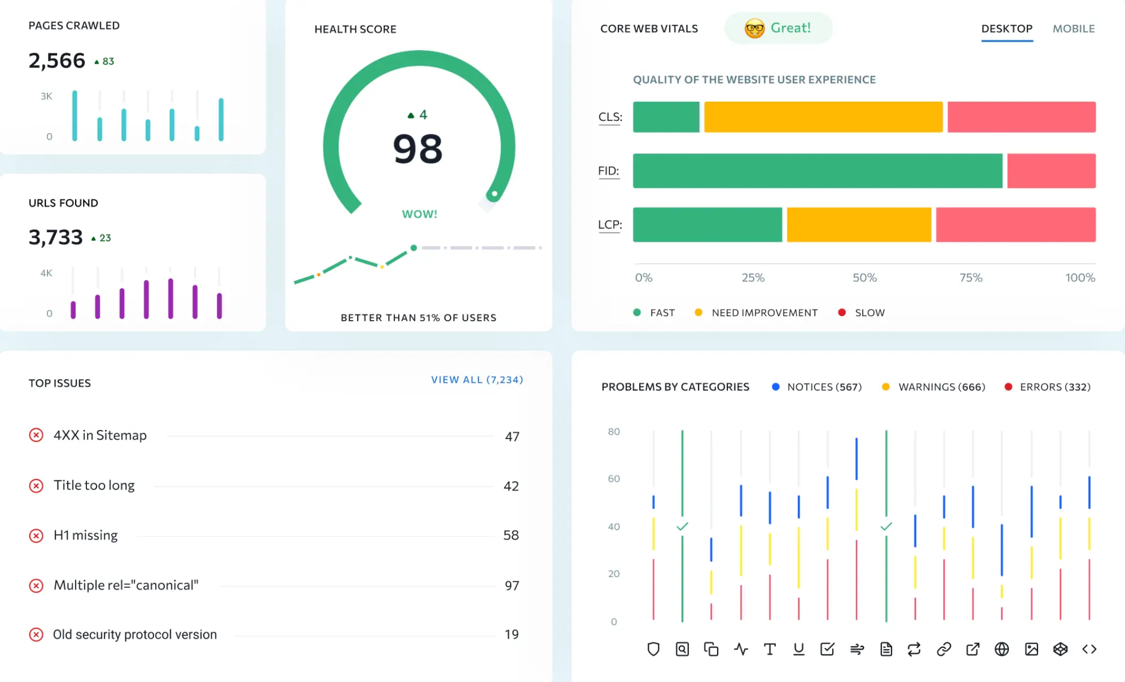Image resolution: width=1125 pixels, height=682 pixels.
Task: Open the globe localization category icon
Action: point(1002,649)
